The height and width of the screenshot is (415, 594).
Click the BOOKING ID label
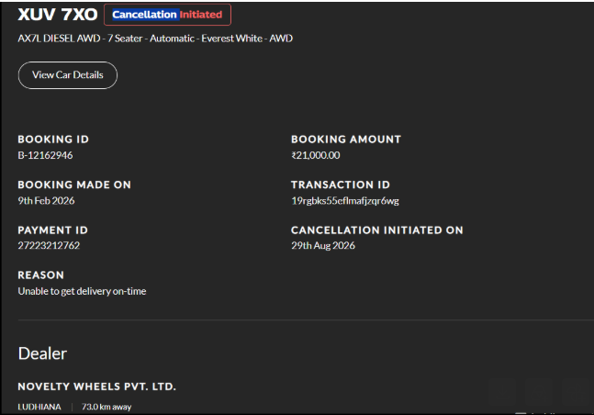click(53, 139)
